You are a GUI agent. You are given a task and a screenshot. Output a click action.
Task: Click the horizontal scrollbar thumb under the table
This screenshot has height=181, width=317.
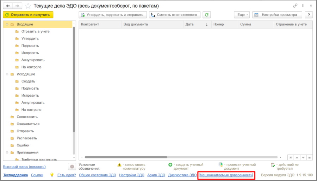click(126, 157)
